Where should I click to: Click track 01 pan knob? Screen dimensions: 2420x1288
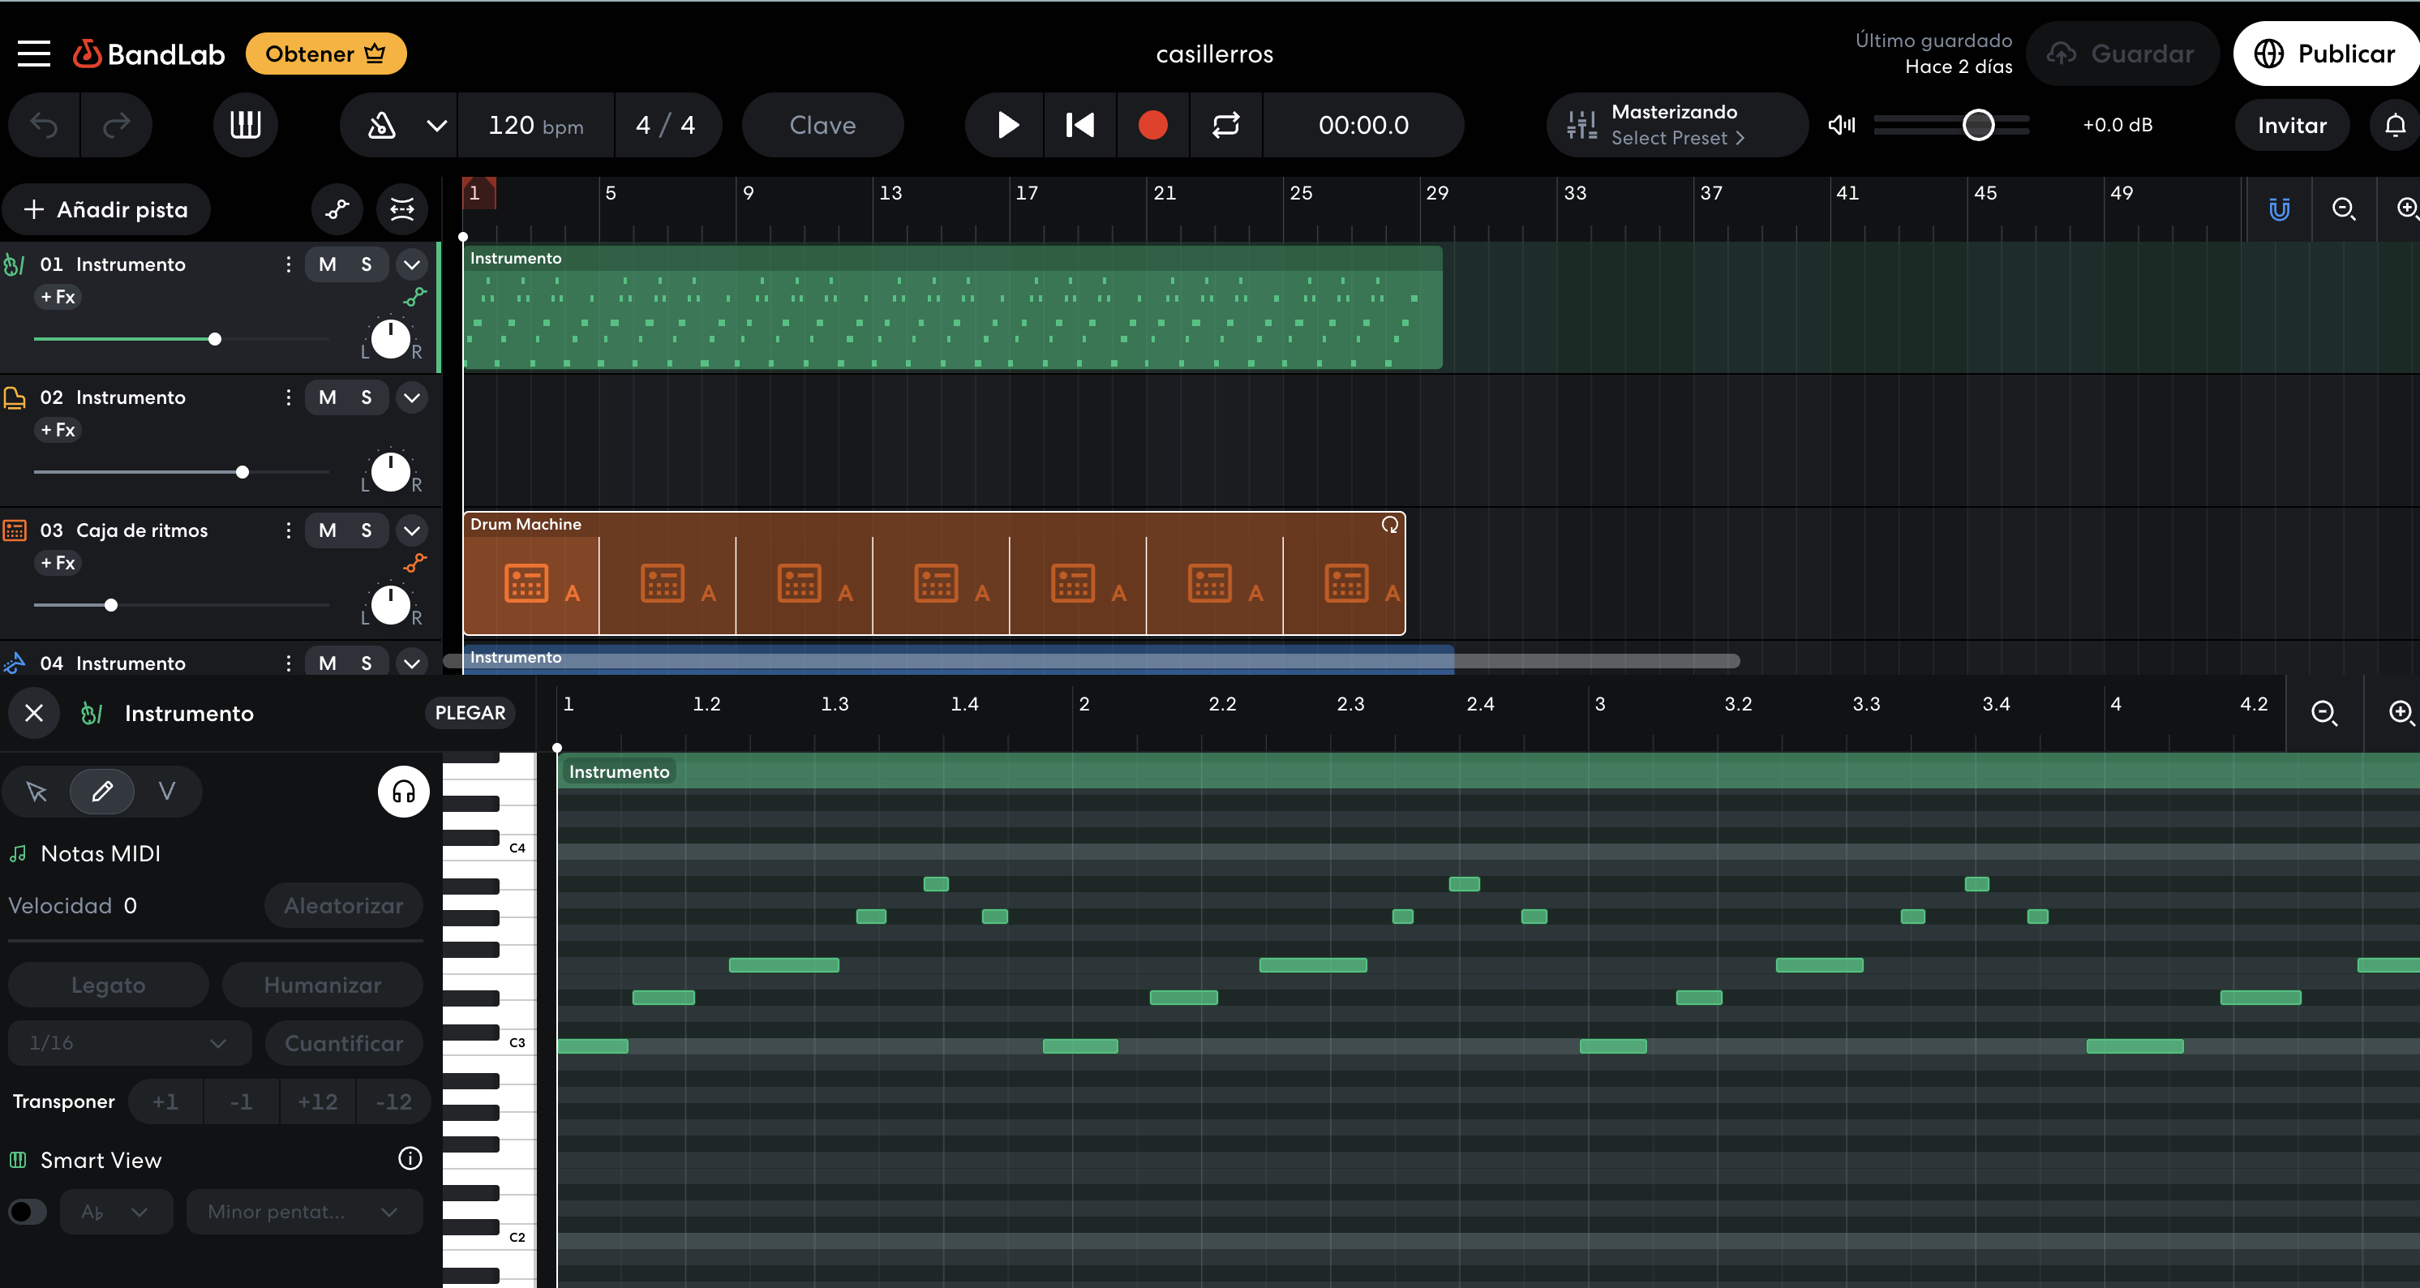[x=391, y=339]
